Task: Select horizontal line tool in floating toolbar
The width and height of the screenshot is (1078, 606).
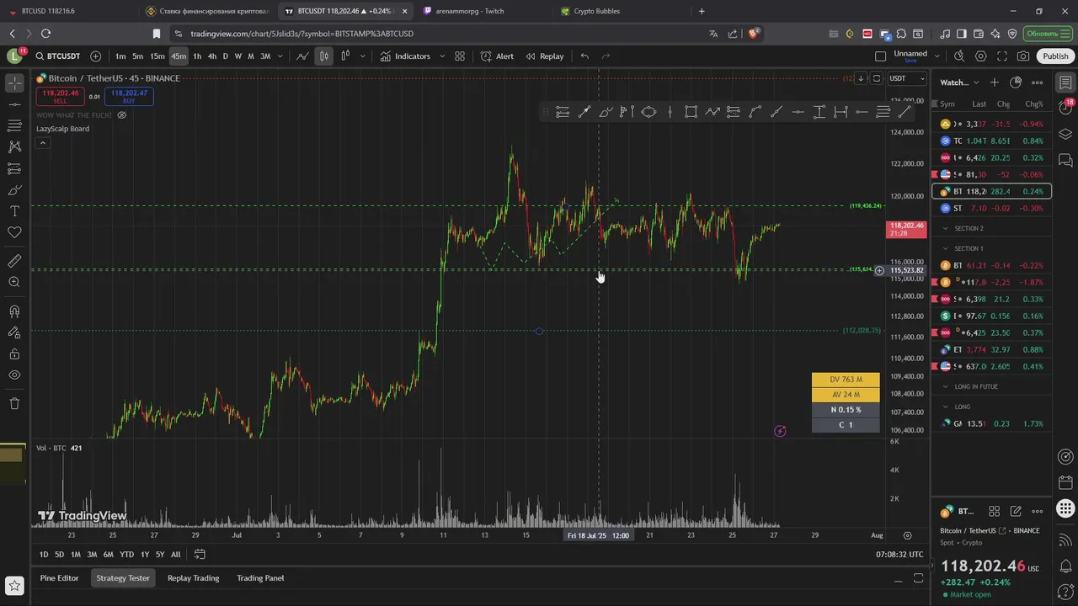Action: click(x=798, y=112)
